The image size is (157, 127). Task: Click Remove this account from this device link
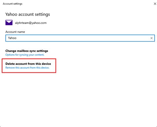(x=27, y=67)
